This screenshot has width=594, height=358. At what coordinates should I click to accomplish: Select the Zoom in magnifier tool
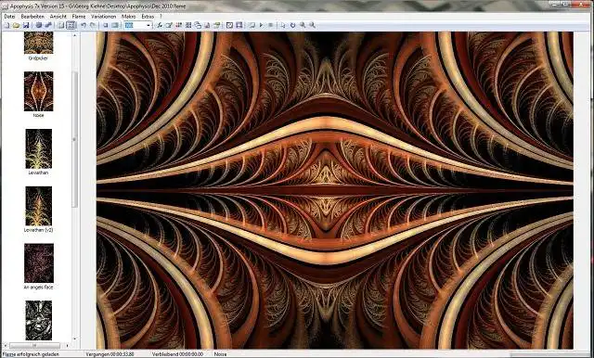(x=303, y=25)
